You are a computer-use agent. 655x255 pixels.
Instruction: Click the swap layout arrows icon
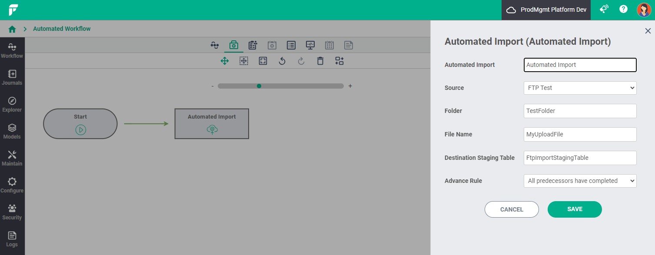point(339,61)
